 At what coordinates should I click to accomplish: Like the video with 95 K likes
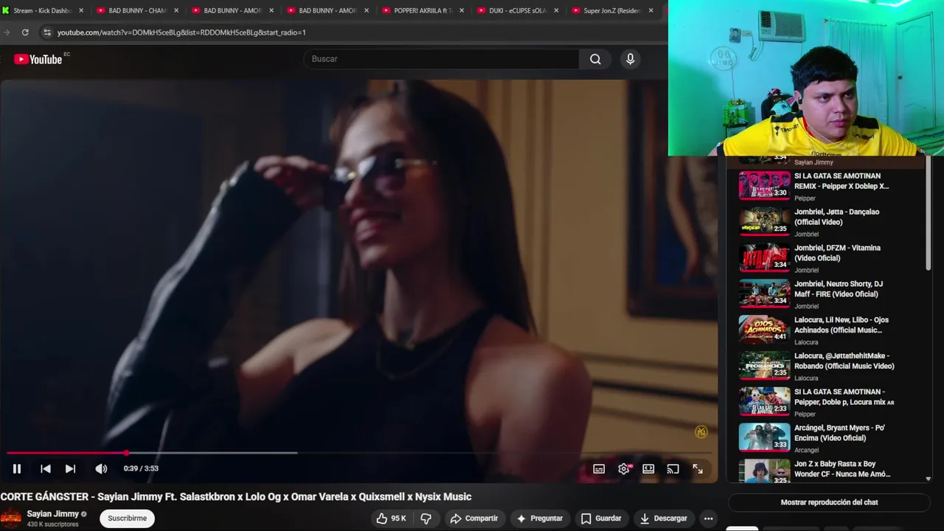click(x=392, y=518)
